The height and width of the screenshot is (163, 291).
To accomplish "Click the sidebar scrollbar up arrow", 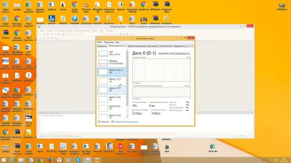I will 127,51.
